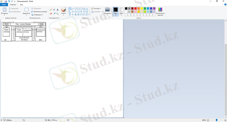Pick the green color swatch

coord(145,9)
